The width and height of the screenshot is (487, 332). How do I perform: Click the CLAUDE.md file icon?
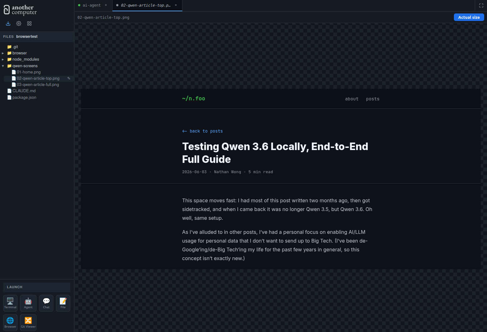9,91
